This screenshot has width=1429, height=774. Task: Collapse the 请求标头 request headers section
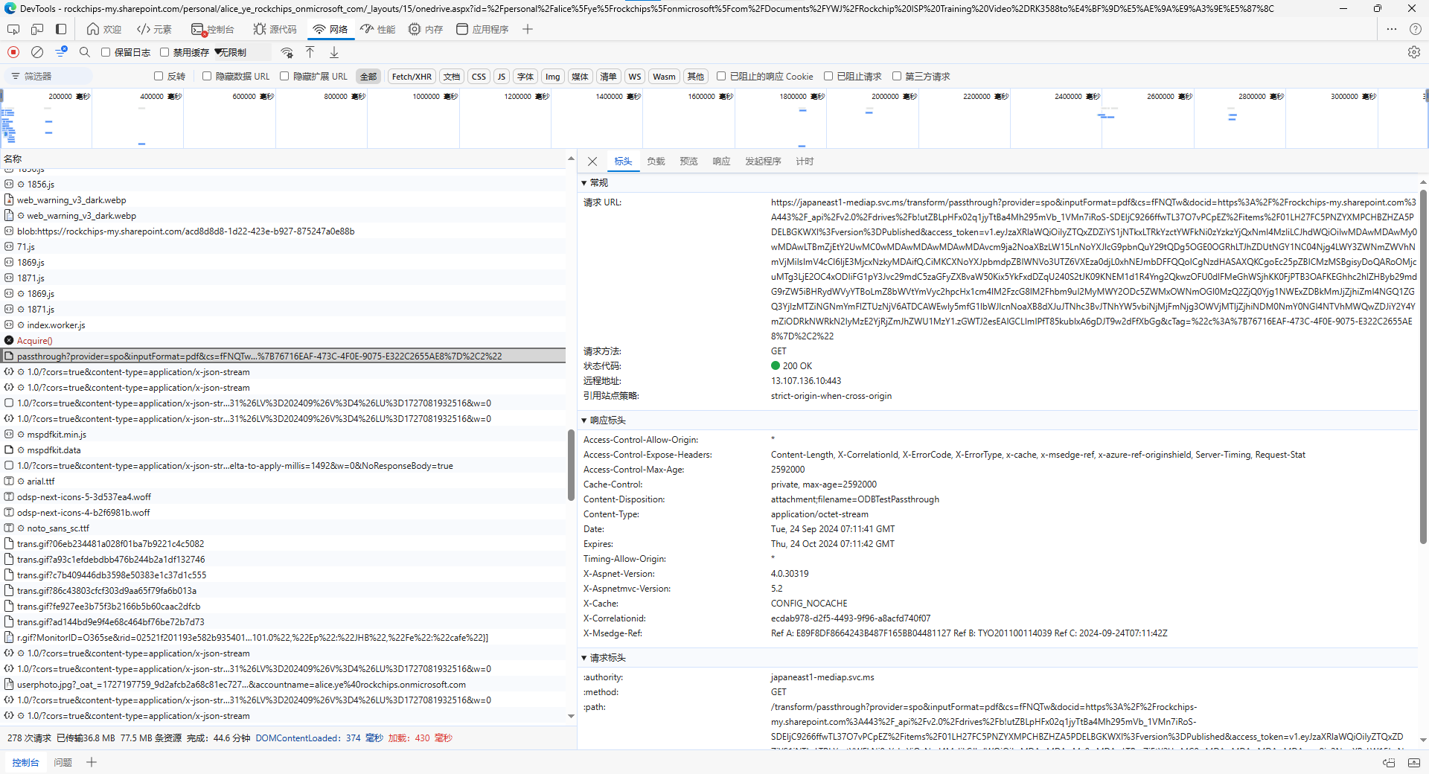coord(584,658)
